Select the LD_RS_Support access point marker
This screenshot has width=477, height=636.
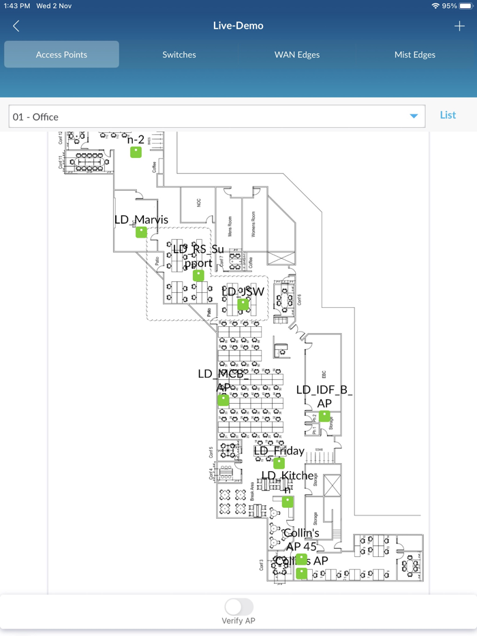[x=198, y=275]
